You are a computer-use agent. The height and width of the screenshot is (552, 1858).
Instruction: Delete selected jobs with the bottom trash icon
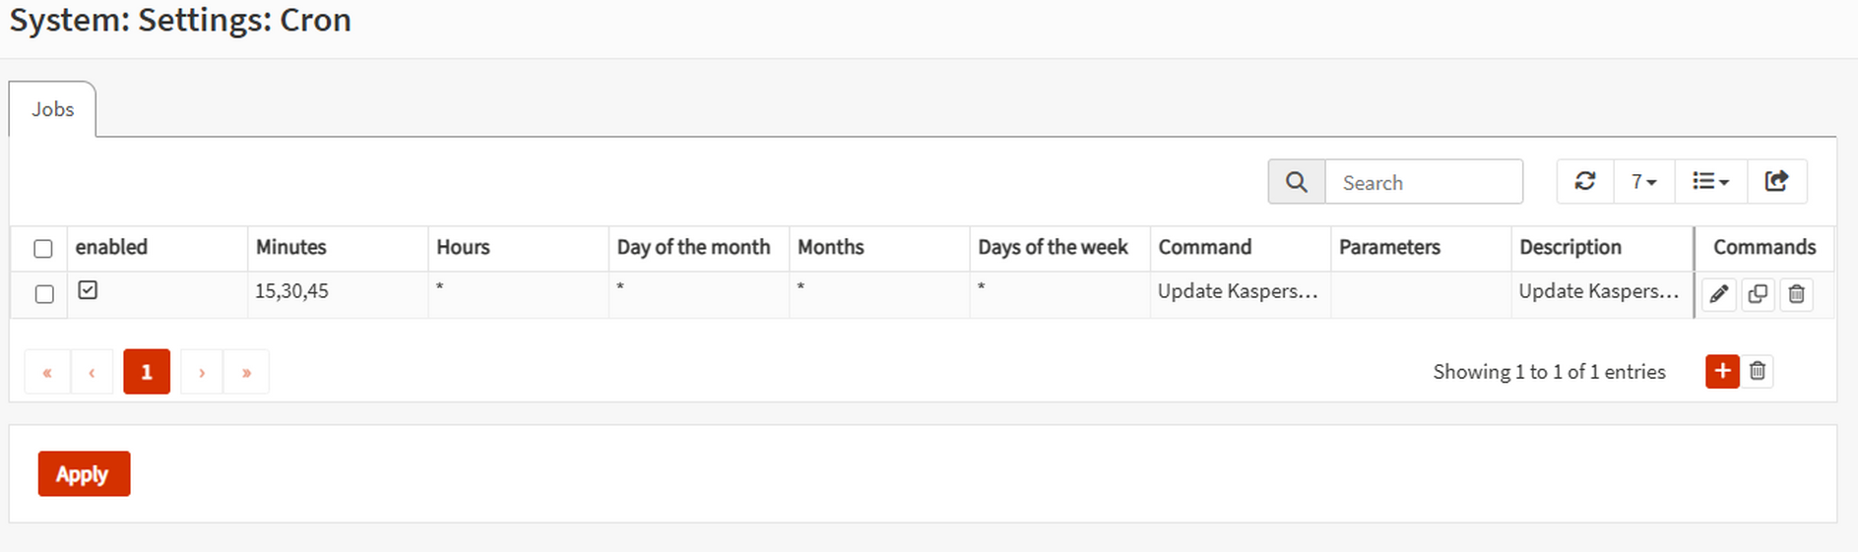click(1758, 371)
